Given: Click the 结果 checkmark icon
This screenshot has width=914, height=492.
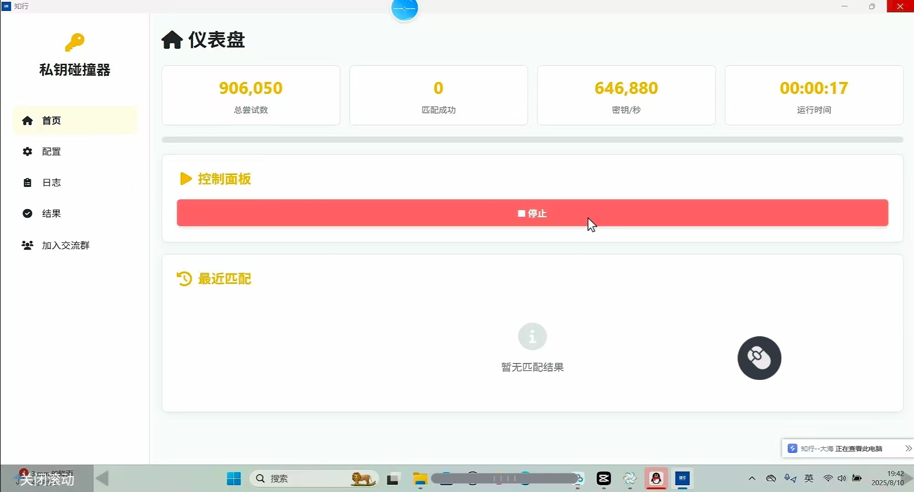Looking at the screenshot, I should pyautogui.click(x=27, y=214).
